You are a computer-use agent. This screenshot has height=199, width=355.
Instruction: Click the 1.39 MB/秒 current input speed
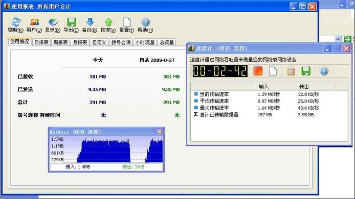tap(269, 94)
